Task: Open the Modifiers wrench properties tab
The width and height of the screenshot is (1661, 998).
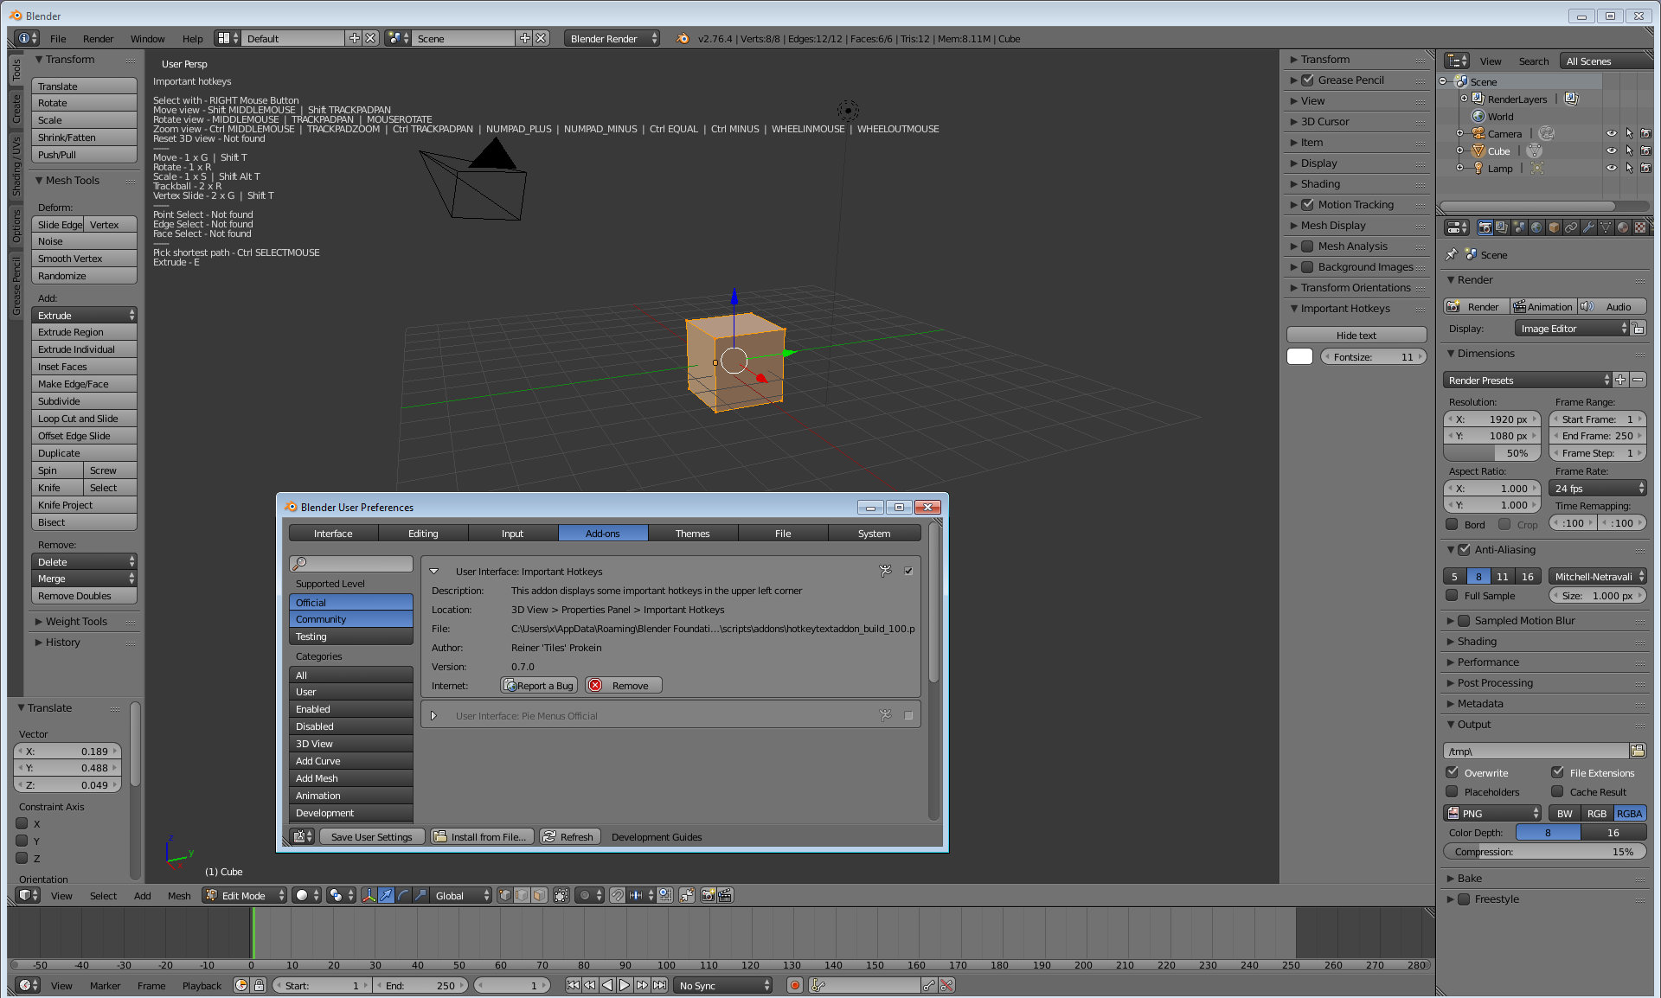Action: click(1588, 227)
